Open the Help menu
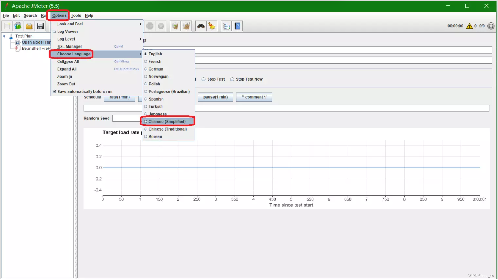 tap(89, 16)
